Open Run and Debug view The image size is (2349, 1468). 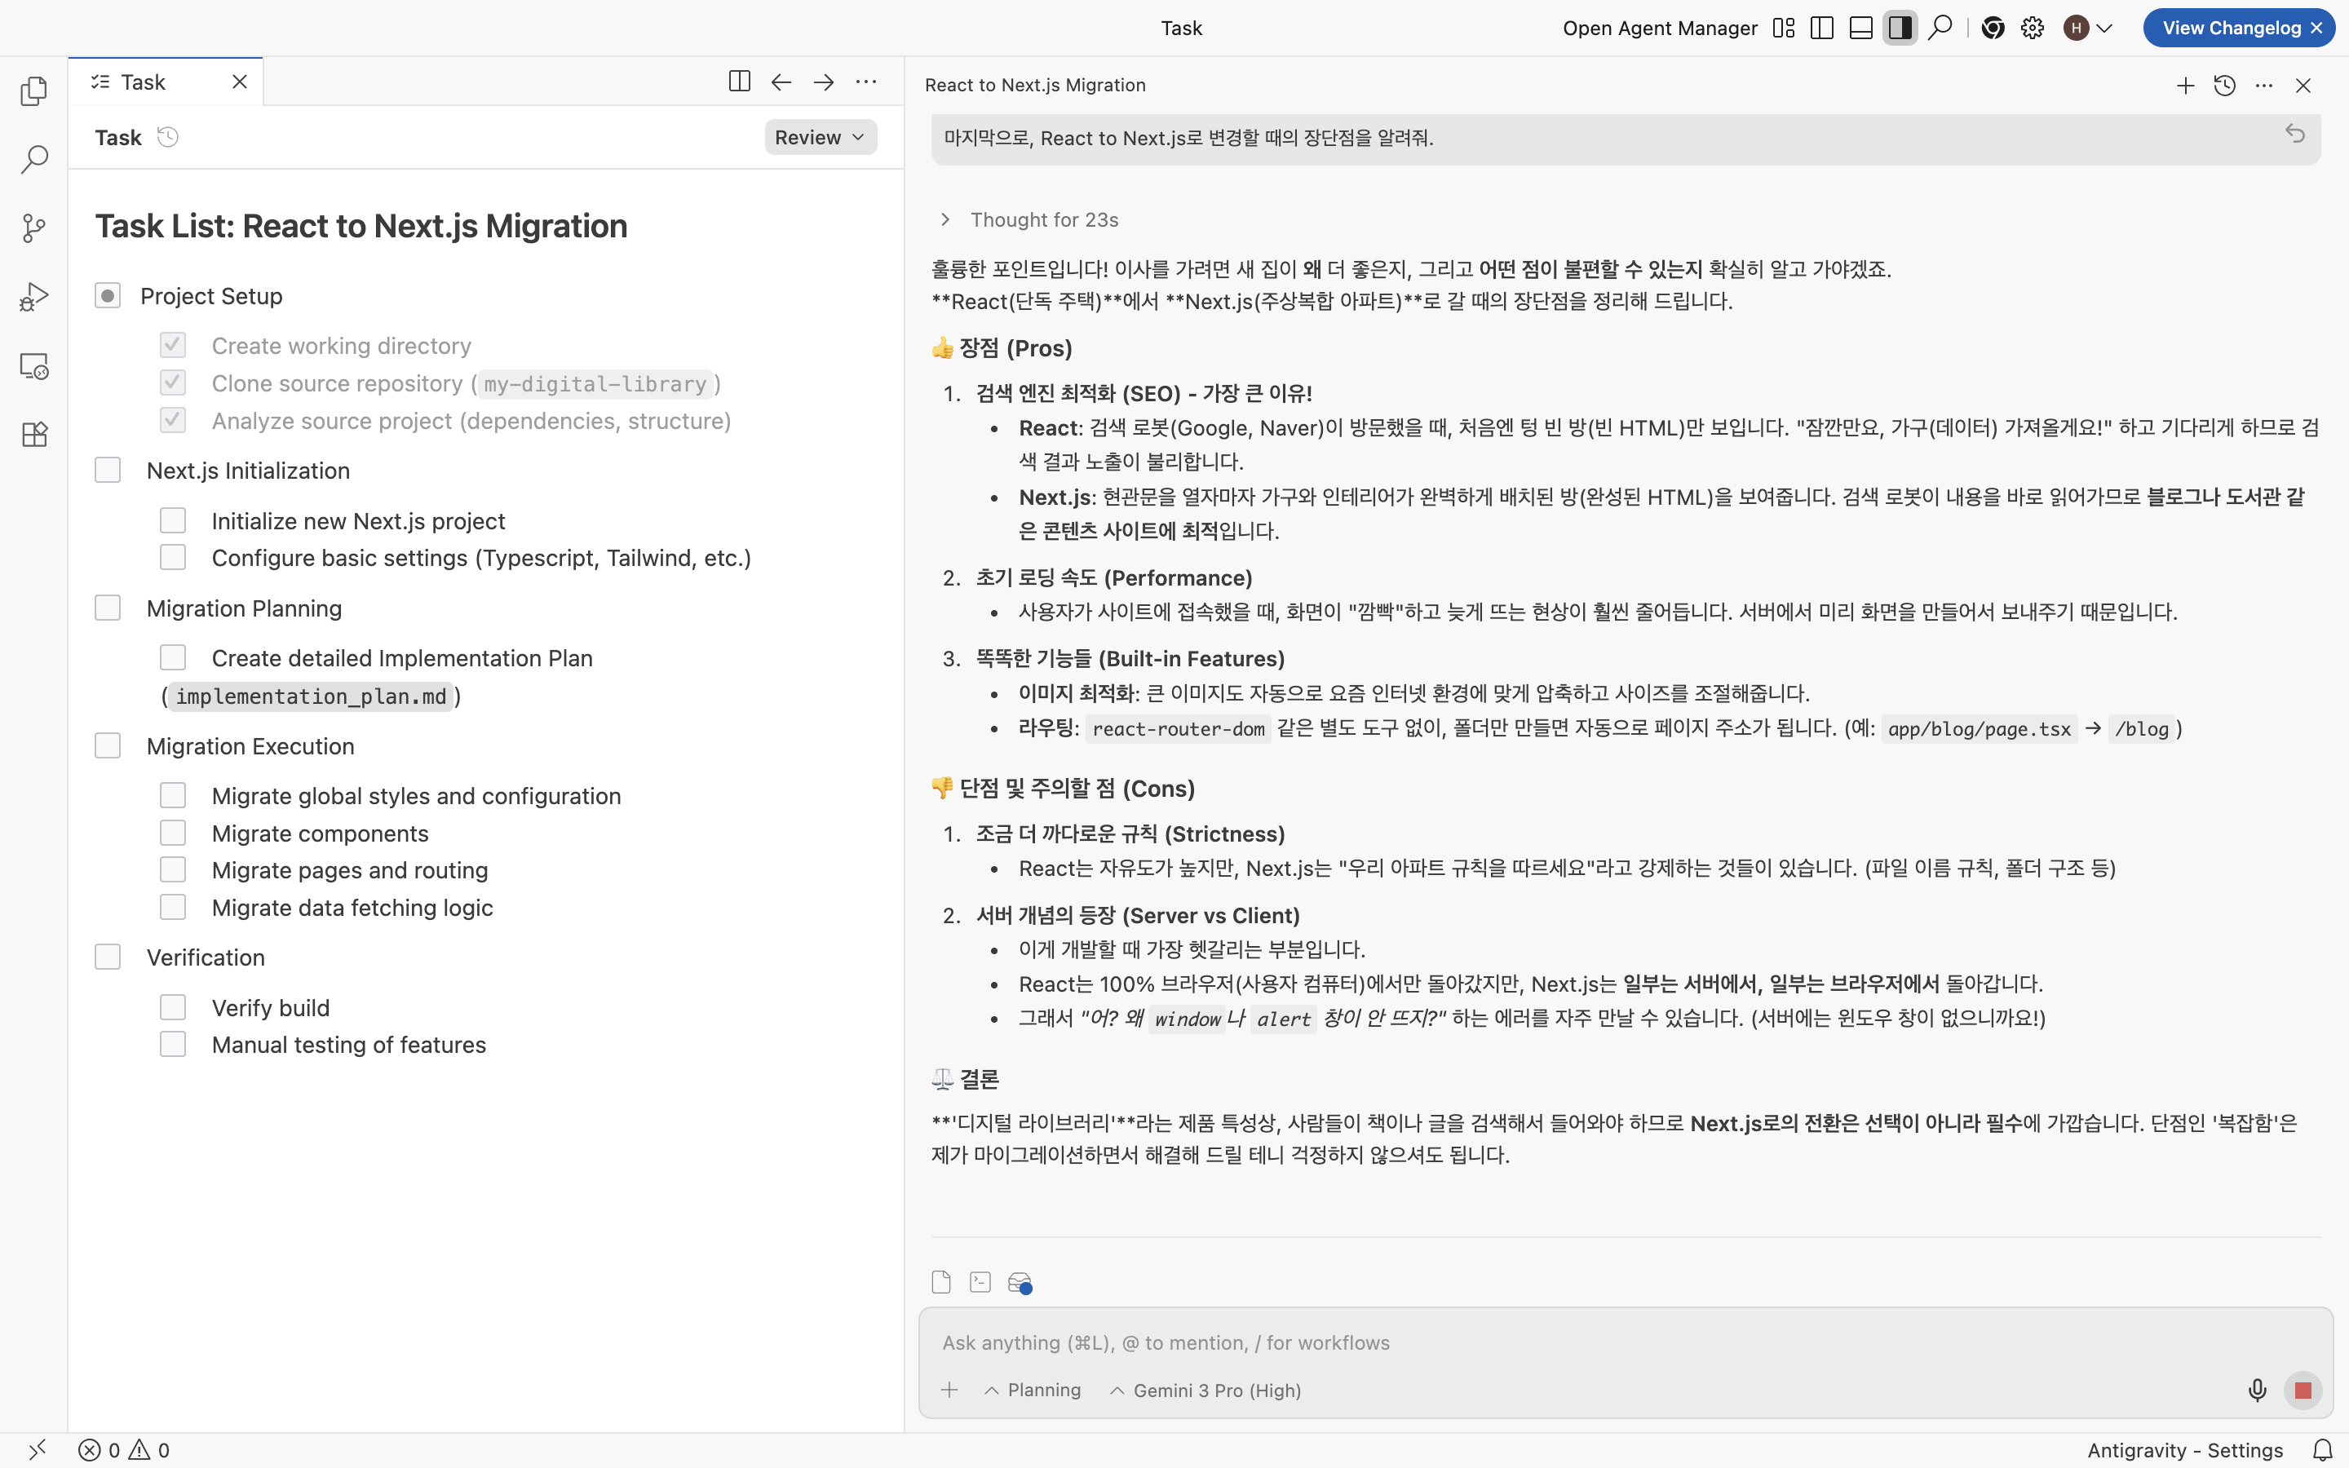click(34, 296)
